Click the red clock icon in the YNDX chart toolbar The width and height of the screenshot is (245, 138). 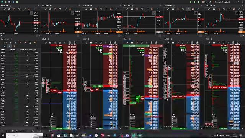click(x=219, y=9)
